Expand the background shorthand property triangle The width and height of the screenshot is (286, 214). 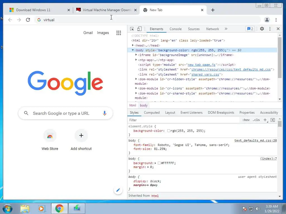click(x=155, y=163)
